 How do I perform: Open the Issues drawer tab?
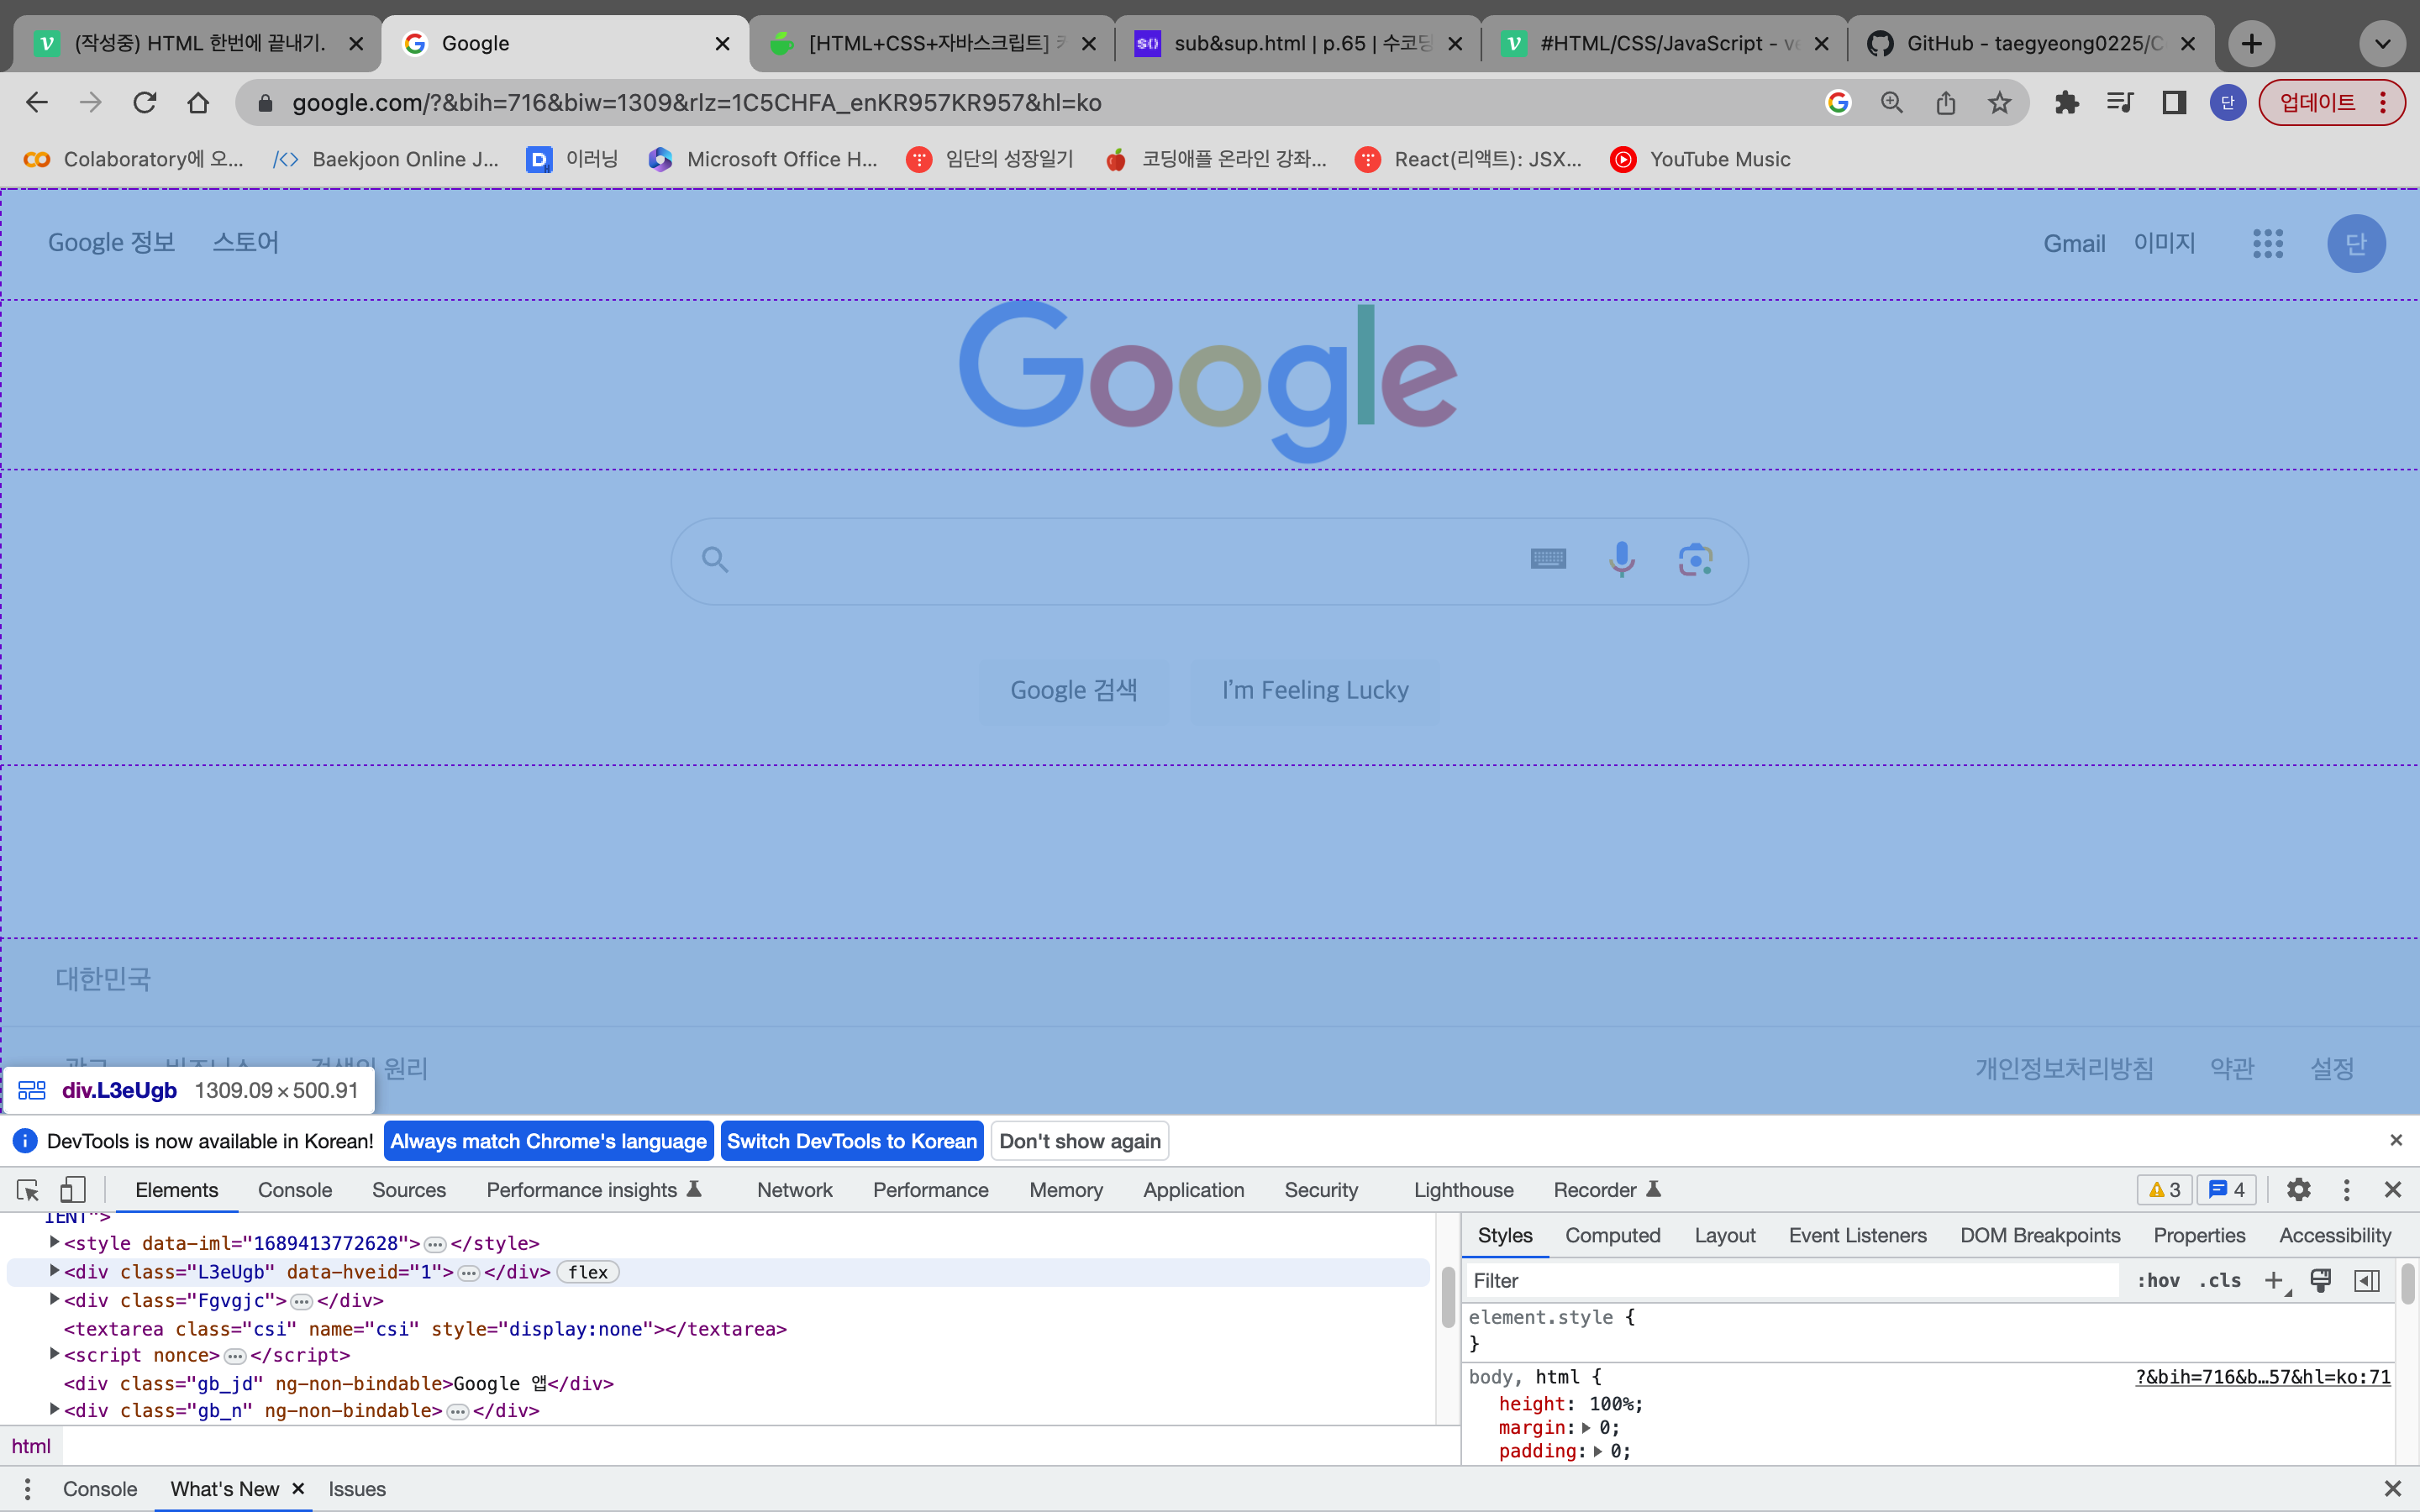pyautogui.click(x=357, y=1489)
